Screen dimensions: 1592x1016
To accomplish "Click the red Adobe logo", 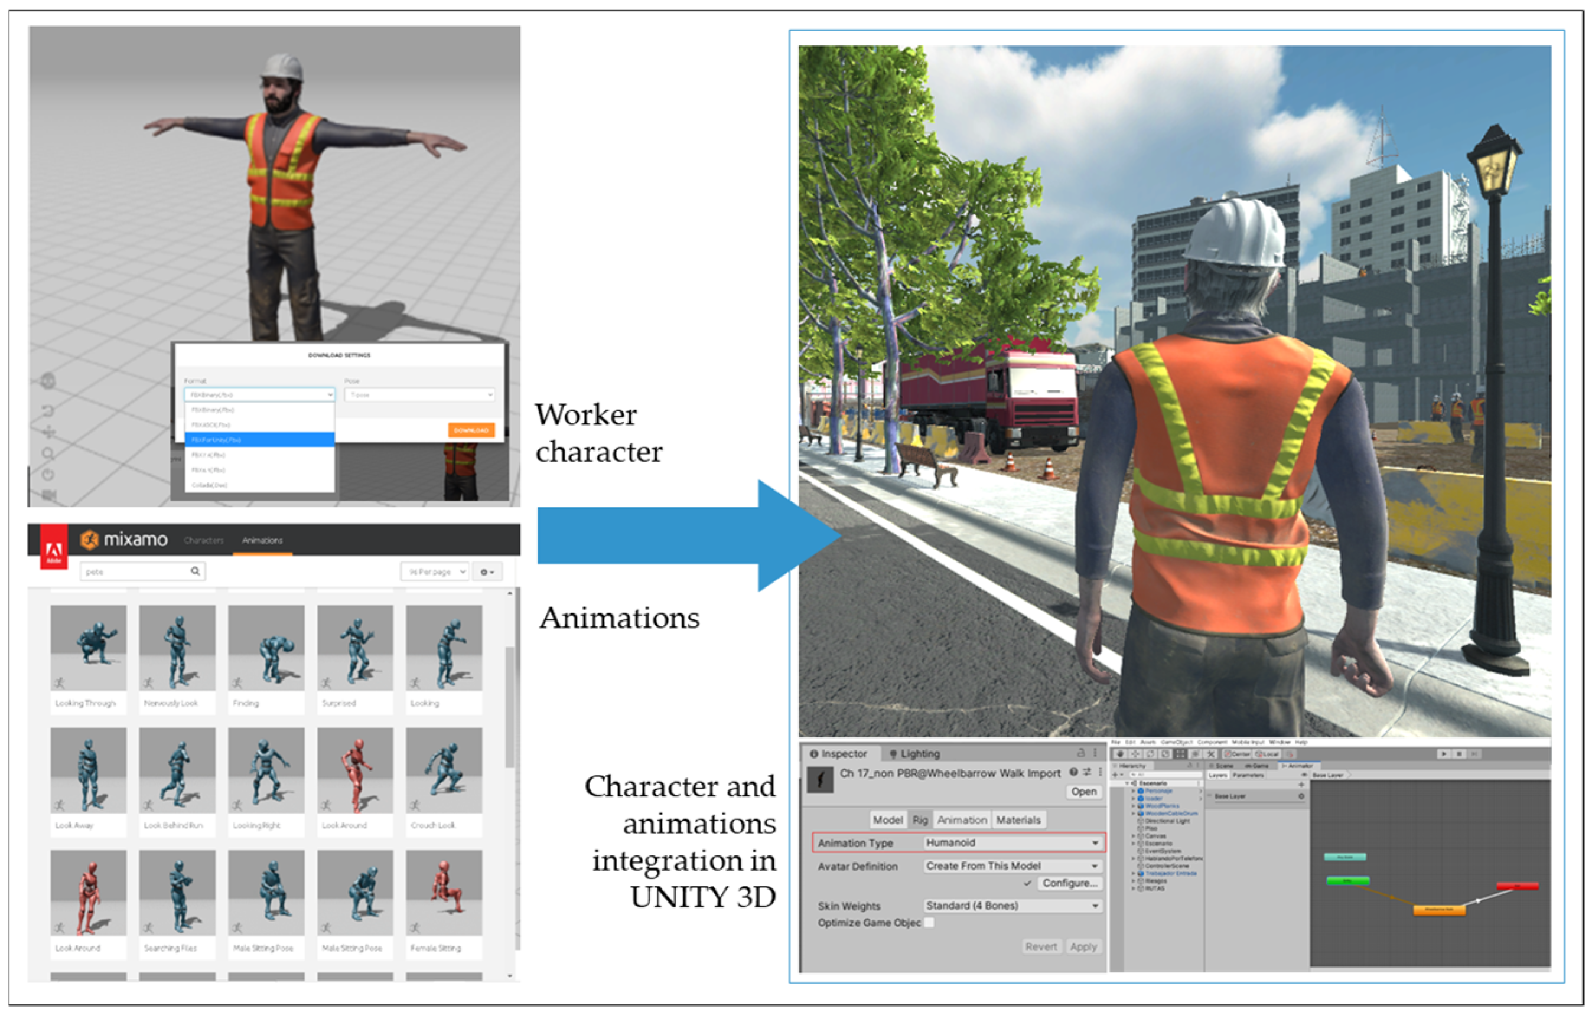I will (54, 547).
